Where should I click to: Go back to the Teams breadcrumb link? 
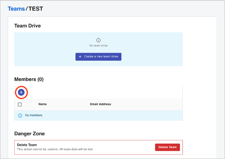(16, 8)
